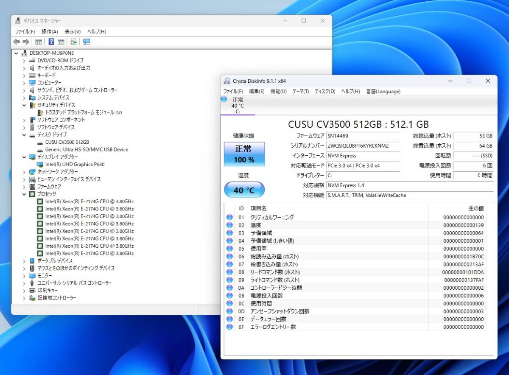Collapse the DESKTOP-MU9P0NE root node
This screenshot has height=375, width=509.
[x=17, y=53]
